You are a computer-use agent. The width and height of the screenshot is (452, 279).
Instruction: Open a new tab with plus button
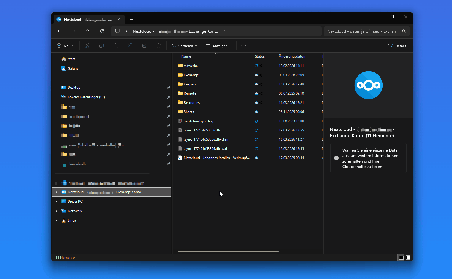[x=132, y=20]
